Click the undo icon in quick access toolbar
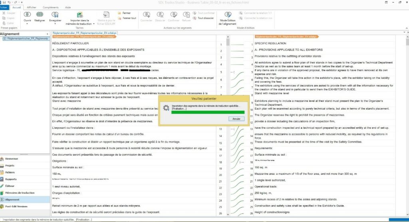This screenshot has height=222, width=409. [9, 2]
